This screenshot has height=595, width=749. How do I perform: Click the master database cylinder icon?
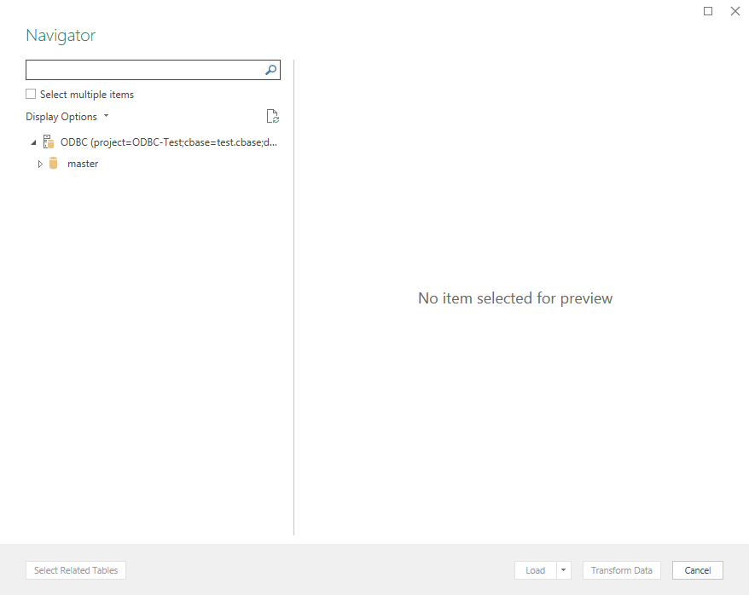(x=53, y=164)
